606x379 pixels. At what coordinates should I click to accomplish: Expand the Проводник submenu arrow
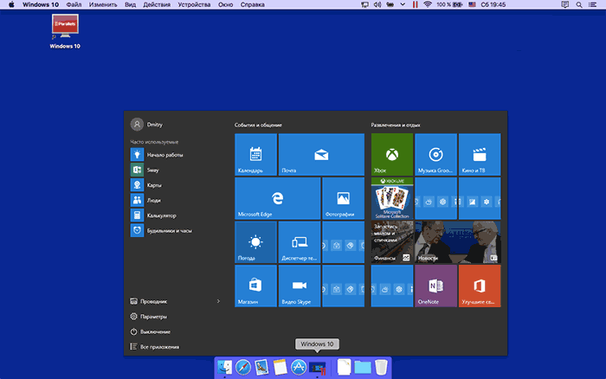(218, 301)
